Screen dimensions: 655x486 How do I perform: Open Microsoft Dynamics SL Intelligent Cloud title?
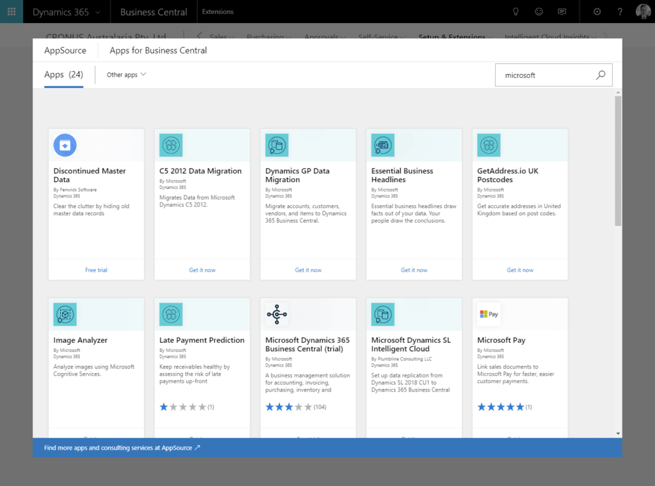coord(411,345)
